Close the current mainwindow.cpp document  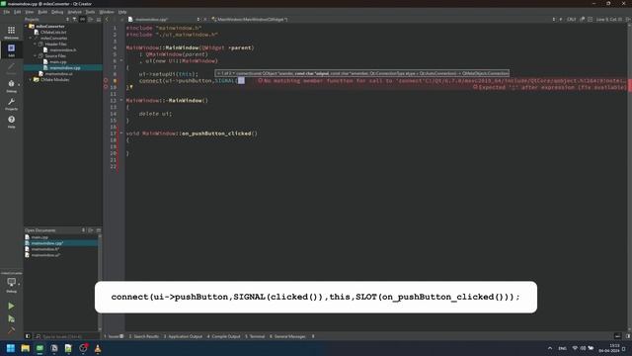(205, 20)
